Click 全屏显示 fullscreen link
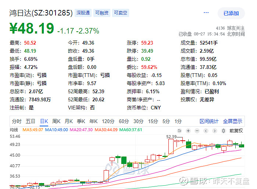This screenshot has height=189, width=257. 232,121
